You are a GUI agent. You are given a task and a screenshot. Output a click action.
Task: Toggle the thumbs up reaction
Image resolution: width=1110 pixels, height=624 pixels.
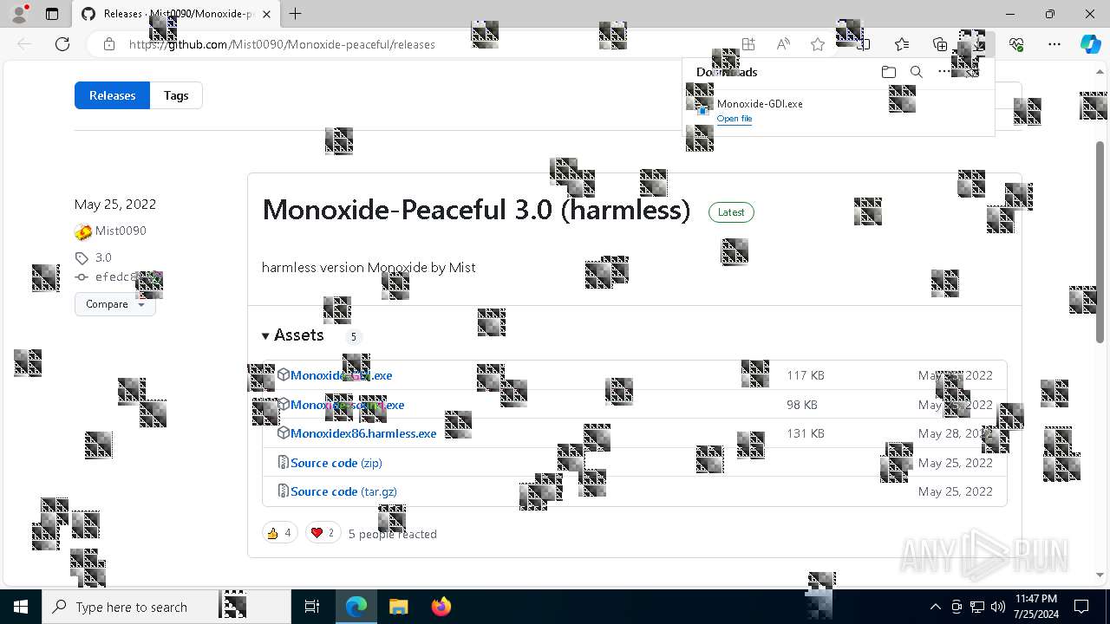tap(279, 533)
